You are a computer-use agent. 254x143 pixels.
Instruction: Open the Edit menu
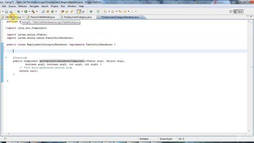pyautogui.click(x=4, y=6)
